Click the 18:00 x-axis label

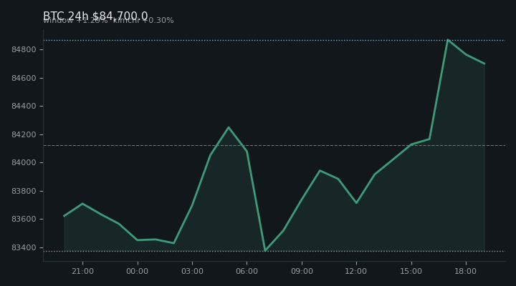pyautogui.click(x=466, y=271)
